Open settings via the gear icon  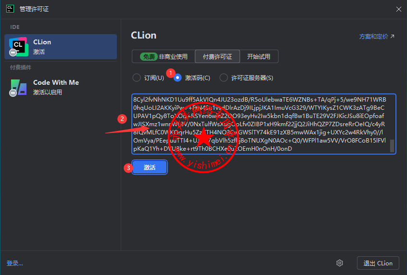tap(340, 263)
